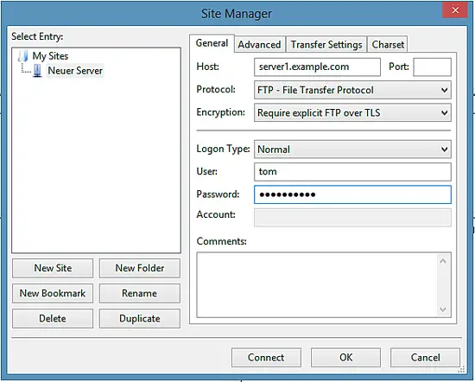The height and width of the screenshot is (382, 475).
Task: Switch to the Charset tab
Action: 388,45
